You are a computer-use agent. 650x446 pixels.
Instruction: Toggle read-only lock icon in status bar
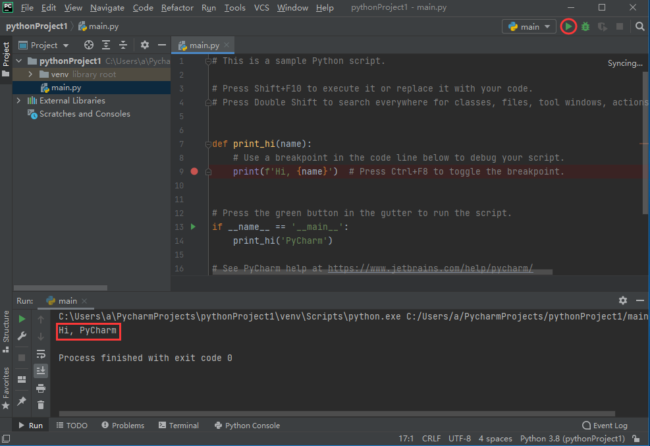click(x=636, y=439)
